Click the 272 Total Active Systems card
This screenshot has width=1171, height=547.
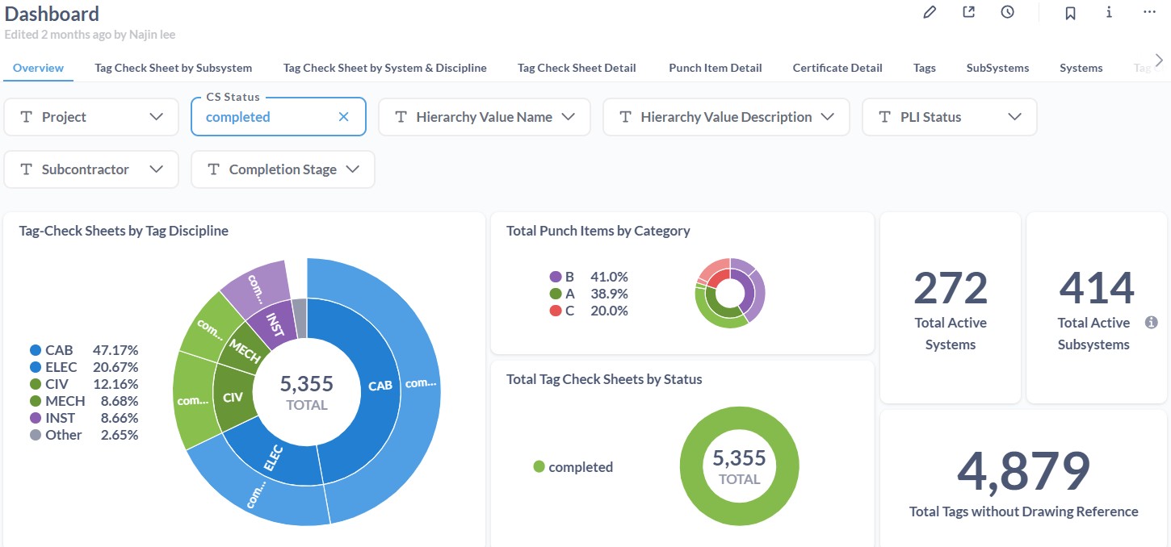[x=950, y=307]
